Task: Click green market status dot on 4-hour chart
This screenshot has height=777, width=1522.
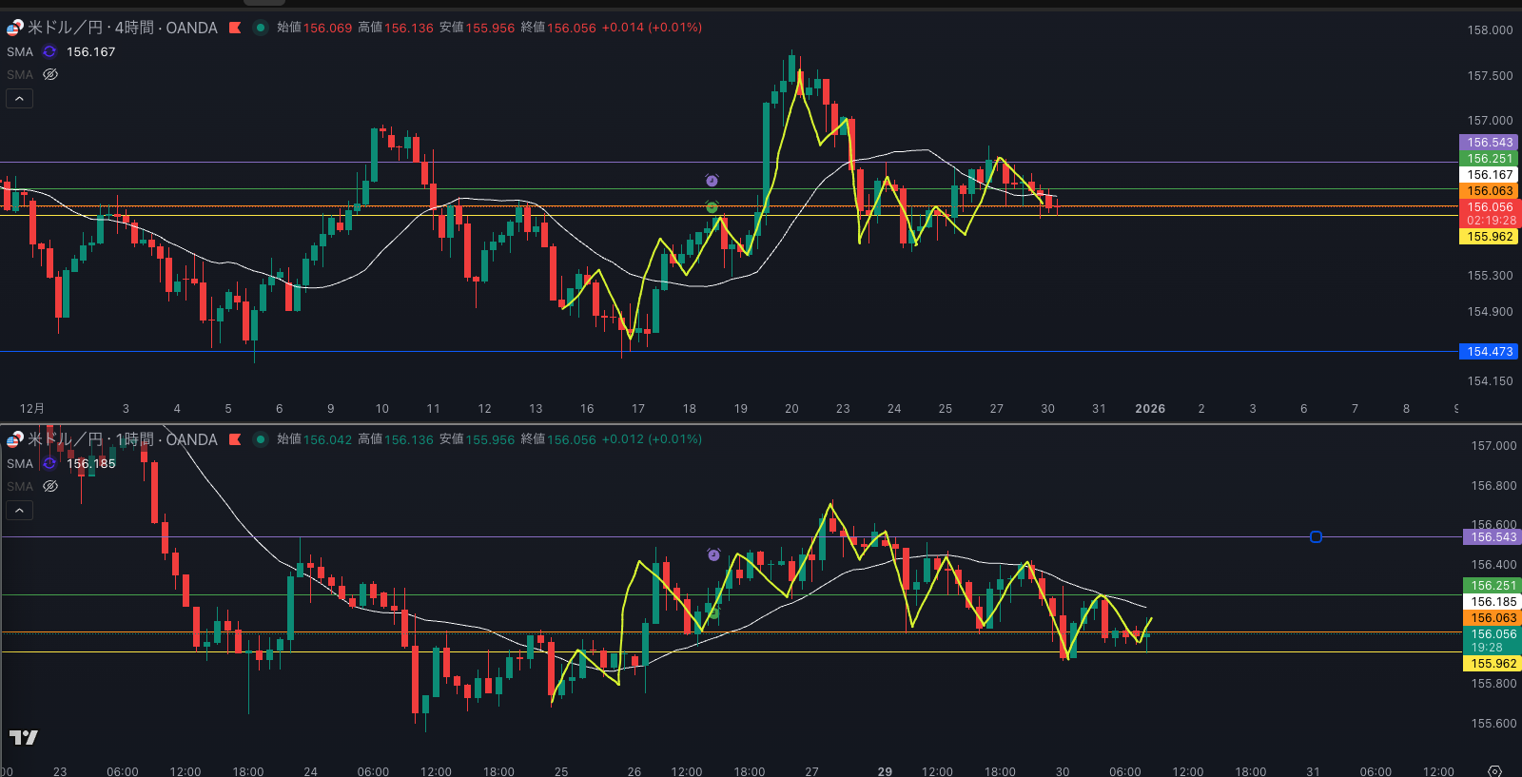Action: pyautogui.click(x=260, y=28)
